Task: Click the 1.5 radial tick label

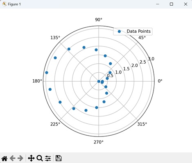Action: tap(126, 69)
